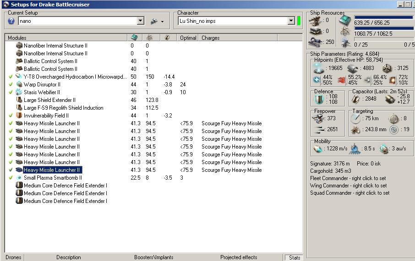
Task: Click the armor hitpoints icon showing 4883
Action: (x=352, y=69)
